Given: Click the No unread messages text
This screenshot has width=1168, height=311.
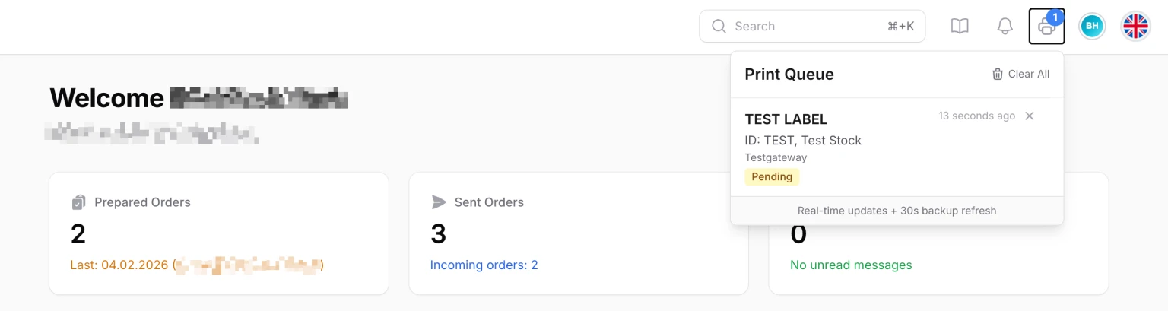Looking at the screenshot, I should [x=851, y=265].
